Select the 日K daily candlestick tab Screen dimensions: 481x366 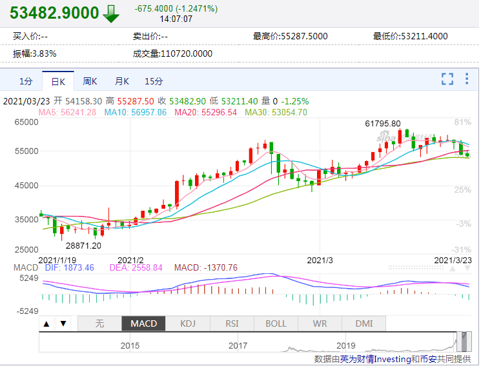tap(58, 81)
